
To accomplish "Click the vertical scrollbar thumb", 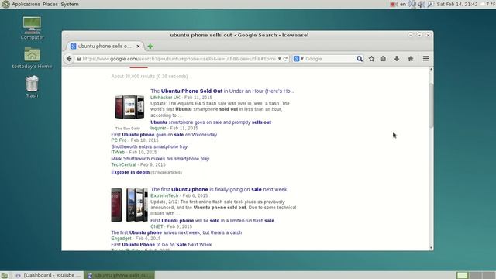I will tap(431, 105).
